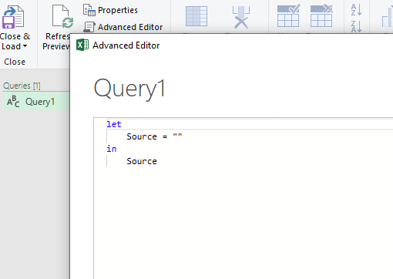
Task: Click the Close group label in the ribbon
Action: click(x=15, y=62)
